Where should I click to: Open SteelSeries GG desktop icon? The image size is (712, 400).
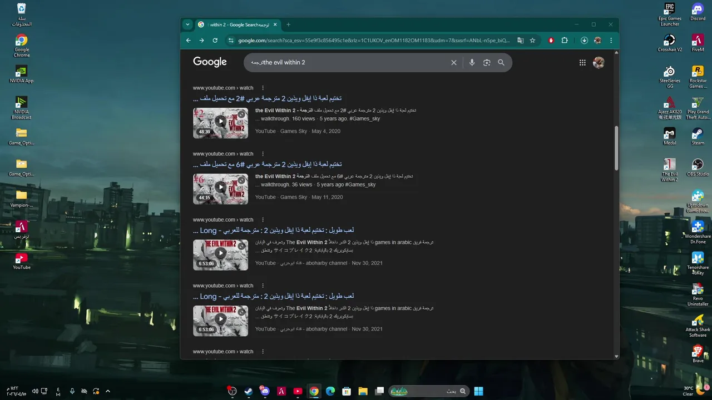tap(670, 77)
